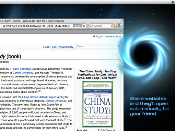Click the magnifier in the Wikipedia search box
Screen dimensions: 175x131
click(x=119, y=46)
